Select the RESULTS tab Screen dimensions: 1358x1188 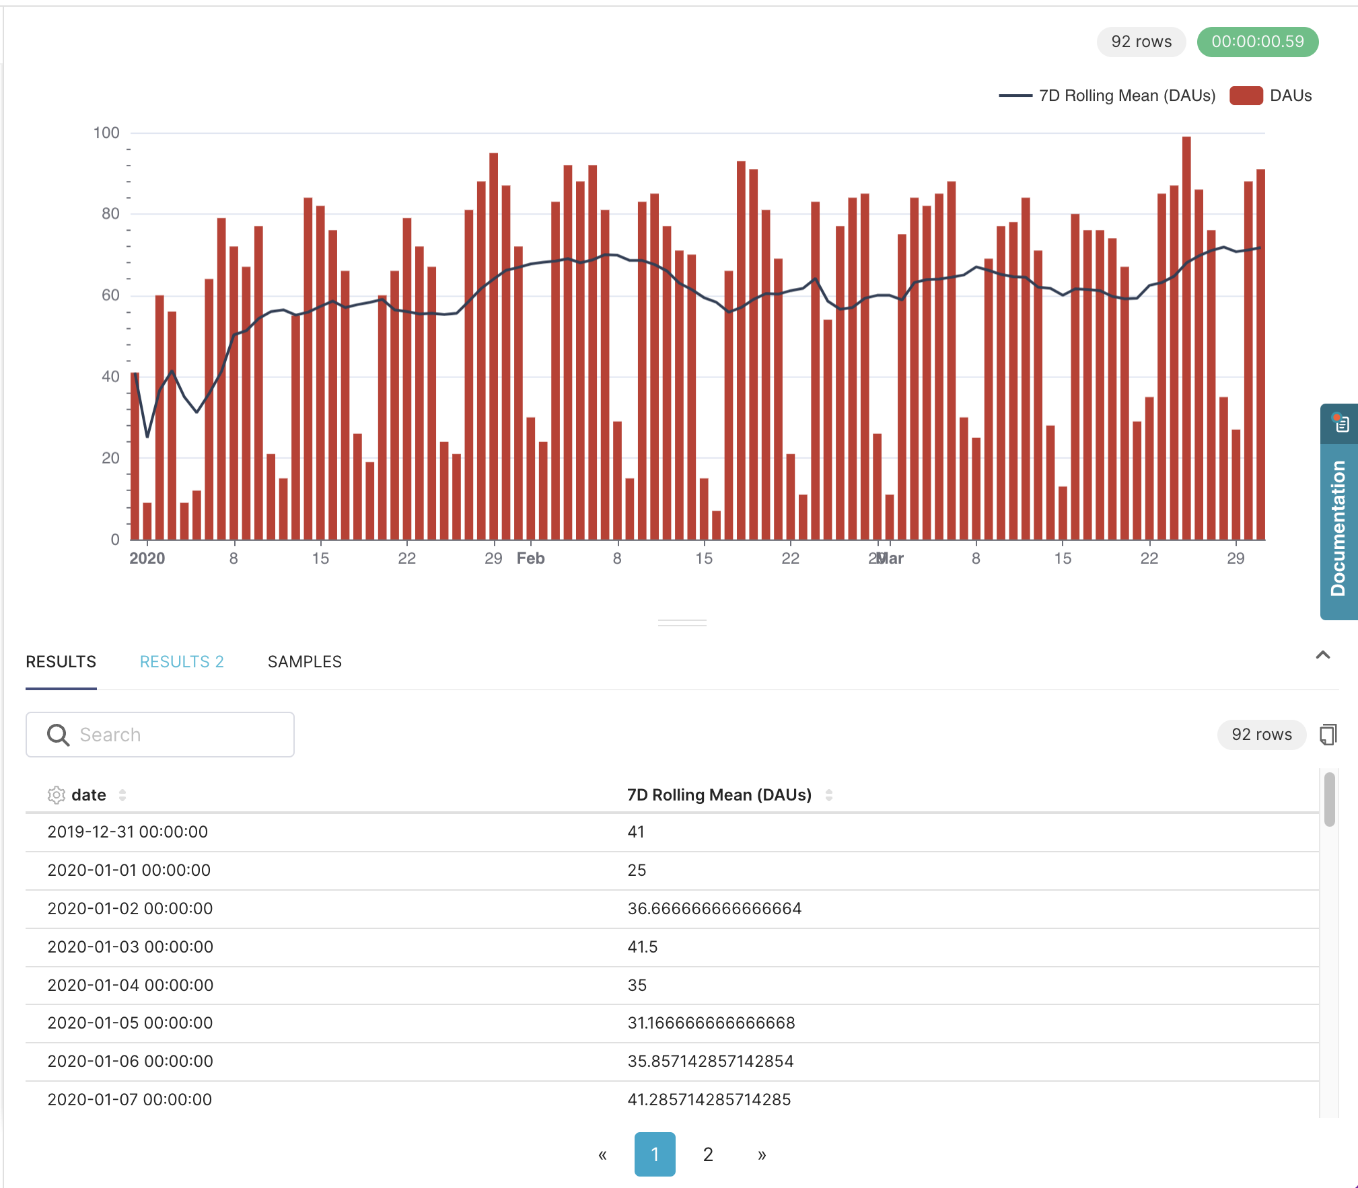tap(61, 662)
